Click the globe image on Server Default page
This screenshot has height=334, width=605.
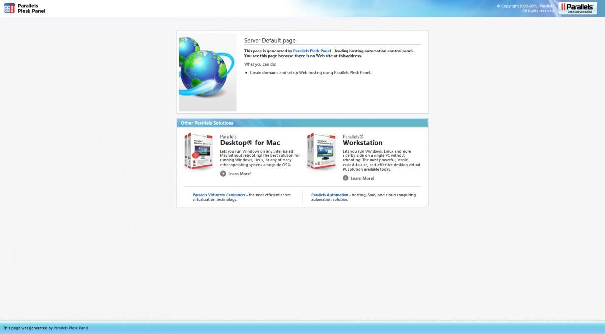pyautogui.click(x=207, y=72)
